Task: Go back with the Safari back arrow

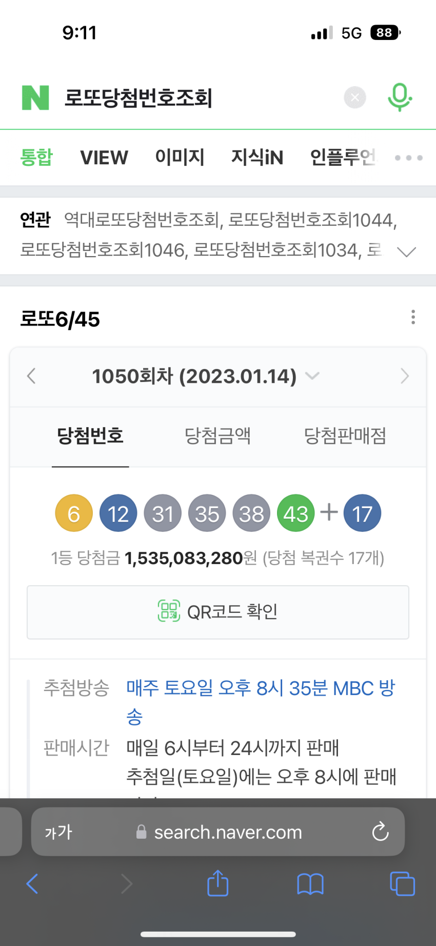Action: [32, 884]
